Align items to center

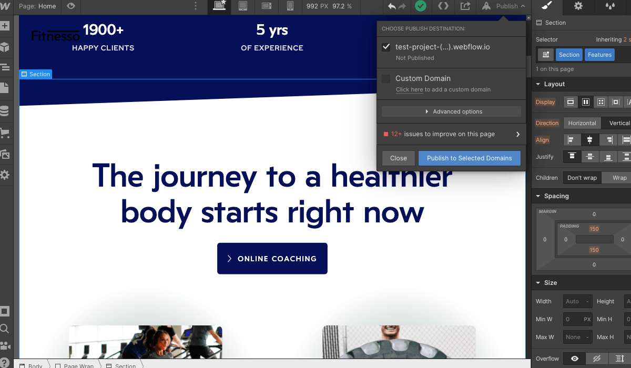[x=590, y=140]
